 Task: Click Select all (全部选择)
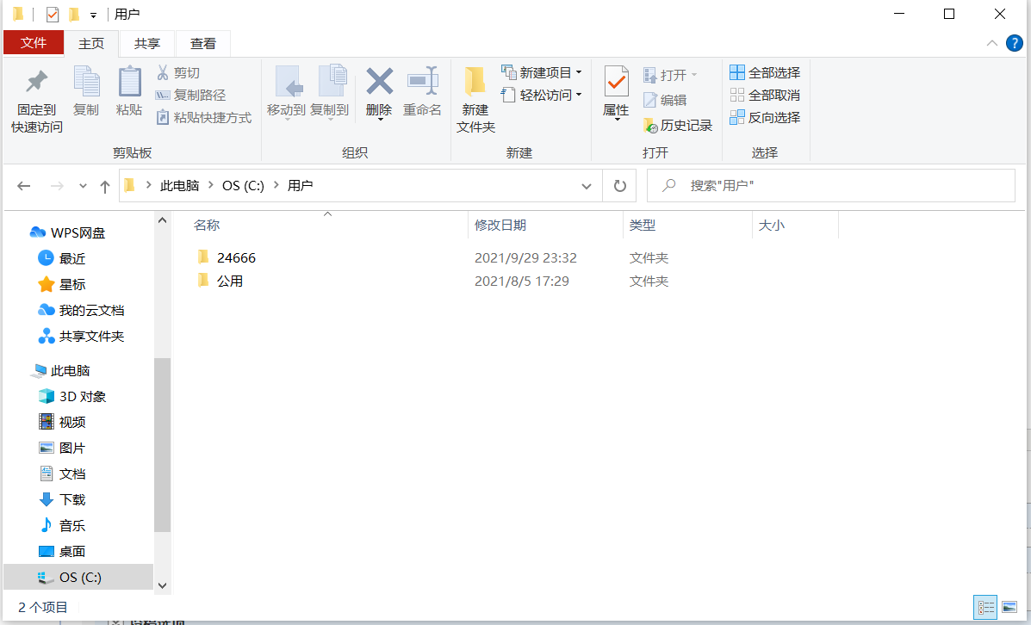pyautogui.click(x=765, y=72)
